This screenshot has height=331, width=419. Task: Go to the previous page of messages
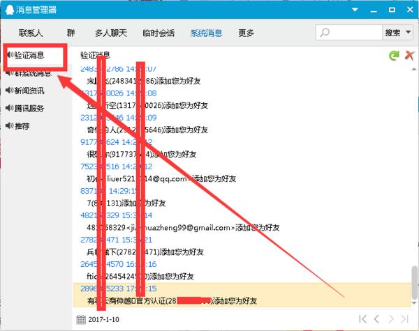(x=377, y=319)
